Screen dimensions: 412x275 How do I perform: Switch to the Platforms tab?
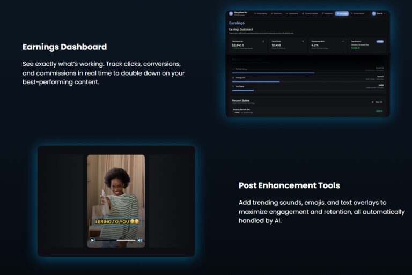click(x=276, y=13)
